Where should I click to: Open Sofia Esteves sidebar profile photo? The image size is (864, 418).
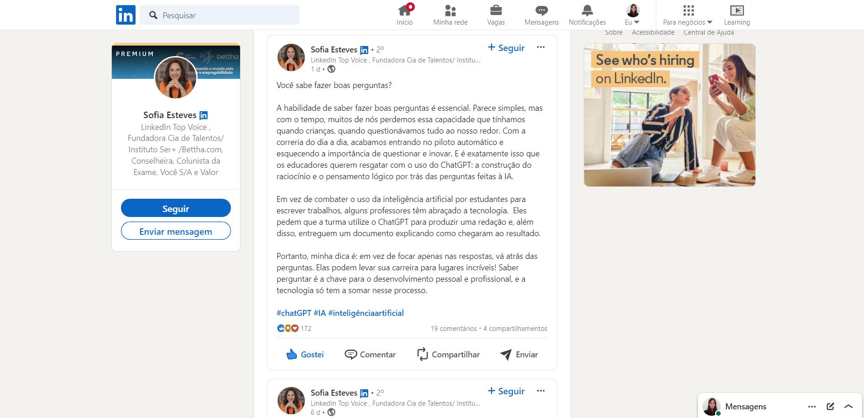176,77
